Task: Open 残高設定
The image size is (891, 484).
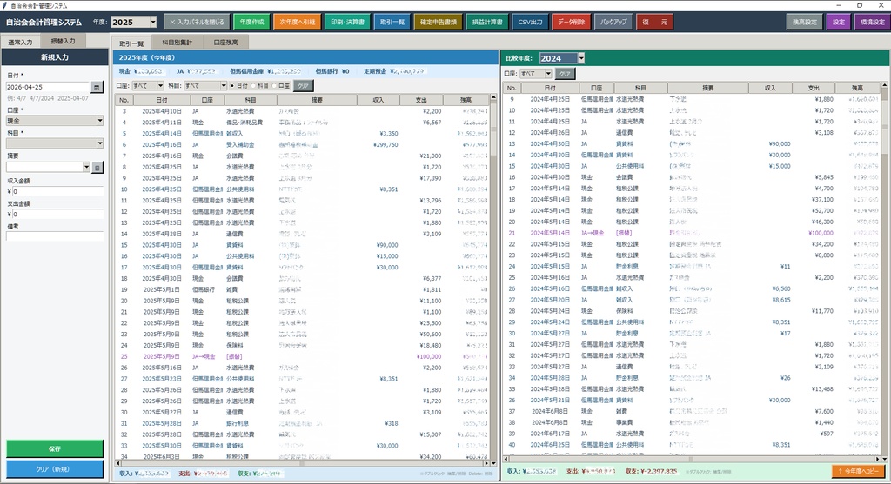Action: pyautogui.click(x=805, y=22)
